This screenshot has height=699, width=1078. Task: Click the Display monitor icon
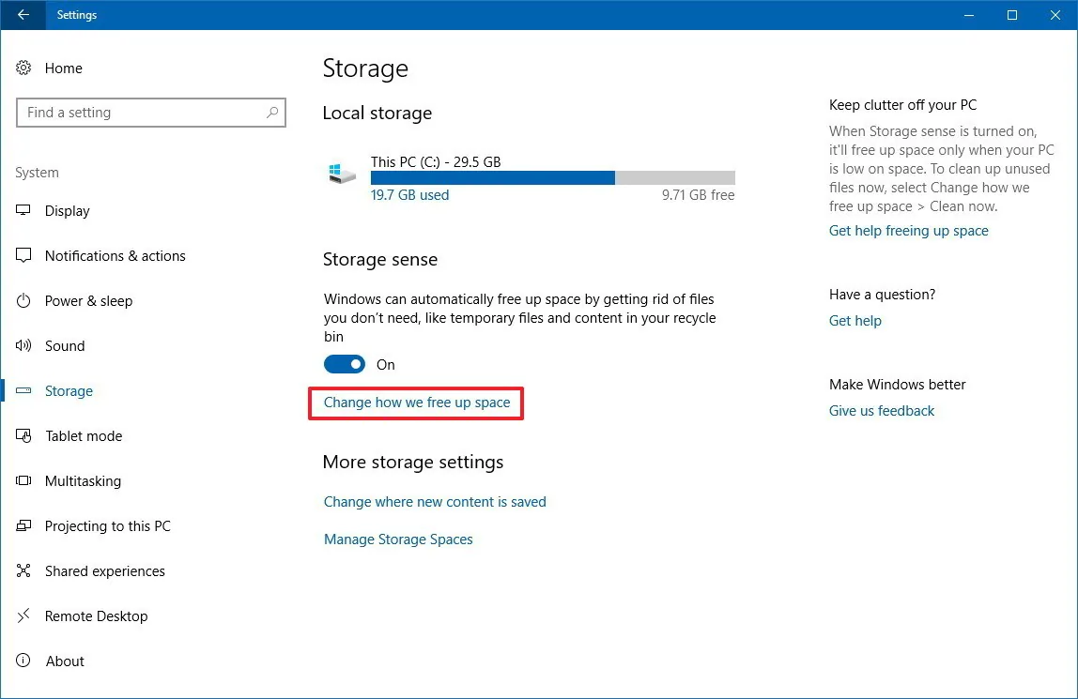(23, 210)
